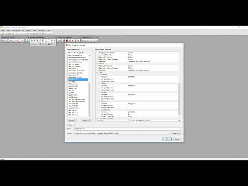Click properties panel scrollbar thumb
Image resolution: width=248 pixels, height=186 pixels.
pyautogui.click(x=179, y=99)
